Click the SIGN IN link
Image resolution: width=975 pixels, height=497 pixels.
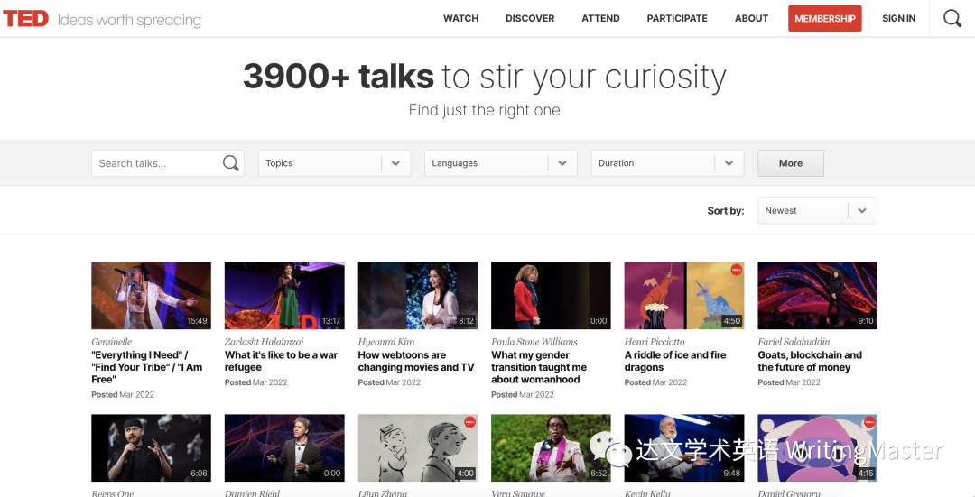pos(898,19)
